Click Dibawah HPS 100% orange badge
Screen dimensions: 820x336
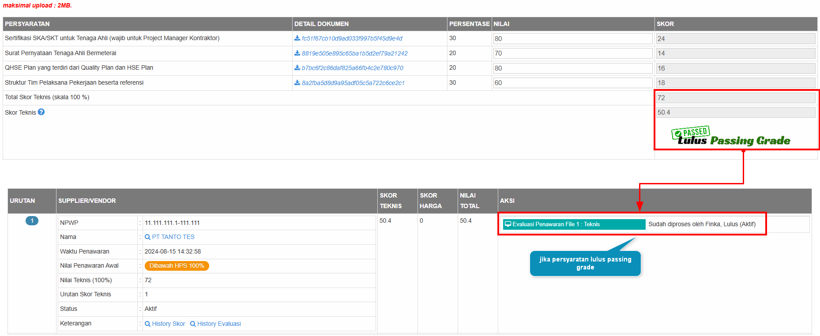click(x=177, y=266)
